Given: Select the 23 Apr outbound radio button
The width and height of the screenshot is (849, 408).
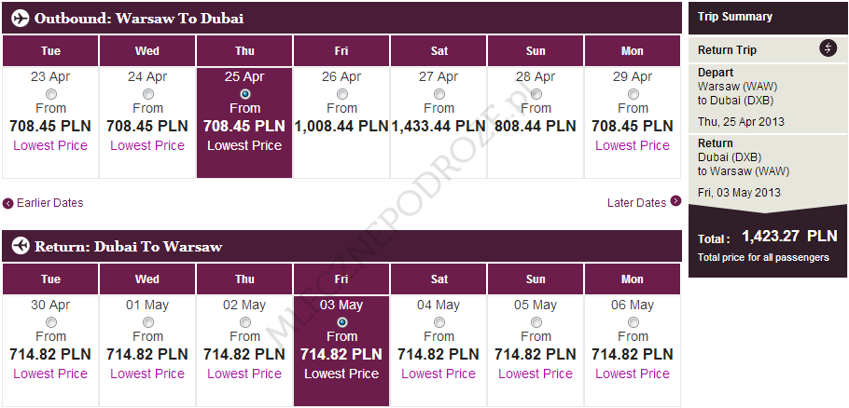Looking at the screenshot, I should (51, 94).
